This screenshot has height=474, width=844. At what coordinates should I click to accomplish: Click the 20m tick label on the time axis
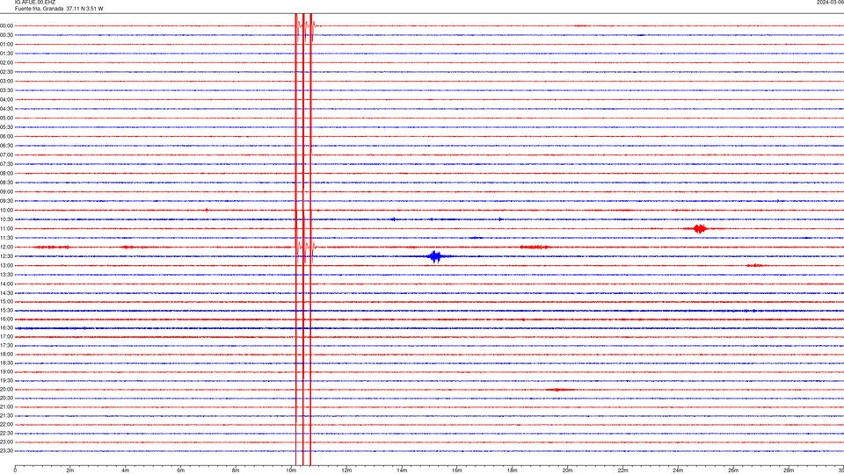pyautogui.click(x=567, y=470)
